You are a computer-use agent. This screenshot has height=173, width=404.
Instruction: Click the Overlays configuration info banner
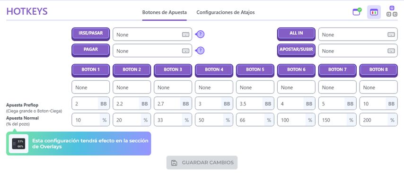click(79, 144)
